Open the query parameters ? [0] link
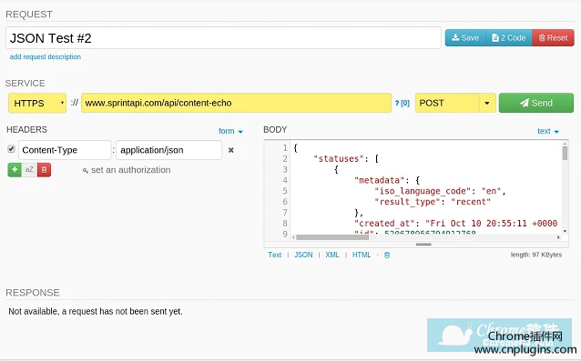Viewport: 581px width, 361px height. tap(402, 103)
